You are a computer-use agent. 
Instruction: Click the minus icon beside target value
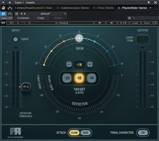click(69, 64)
